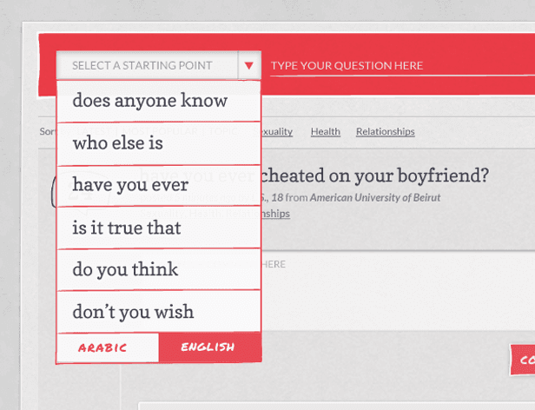Click 'Type your question here' input
Screen dimensions: 535x410
(x=403, y=66)
